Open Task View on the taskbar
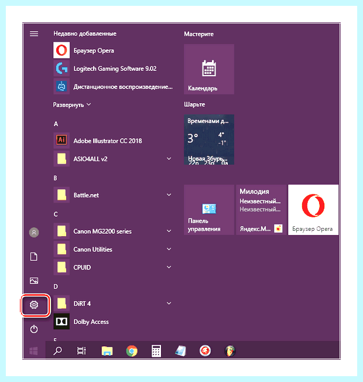363x382 pixels. [x=81, y=351]
